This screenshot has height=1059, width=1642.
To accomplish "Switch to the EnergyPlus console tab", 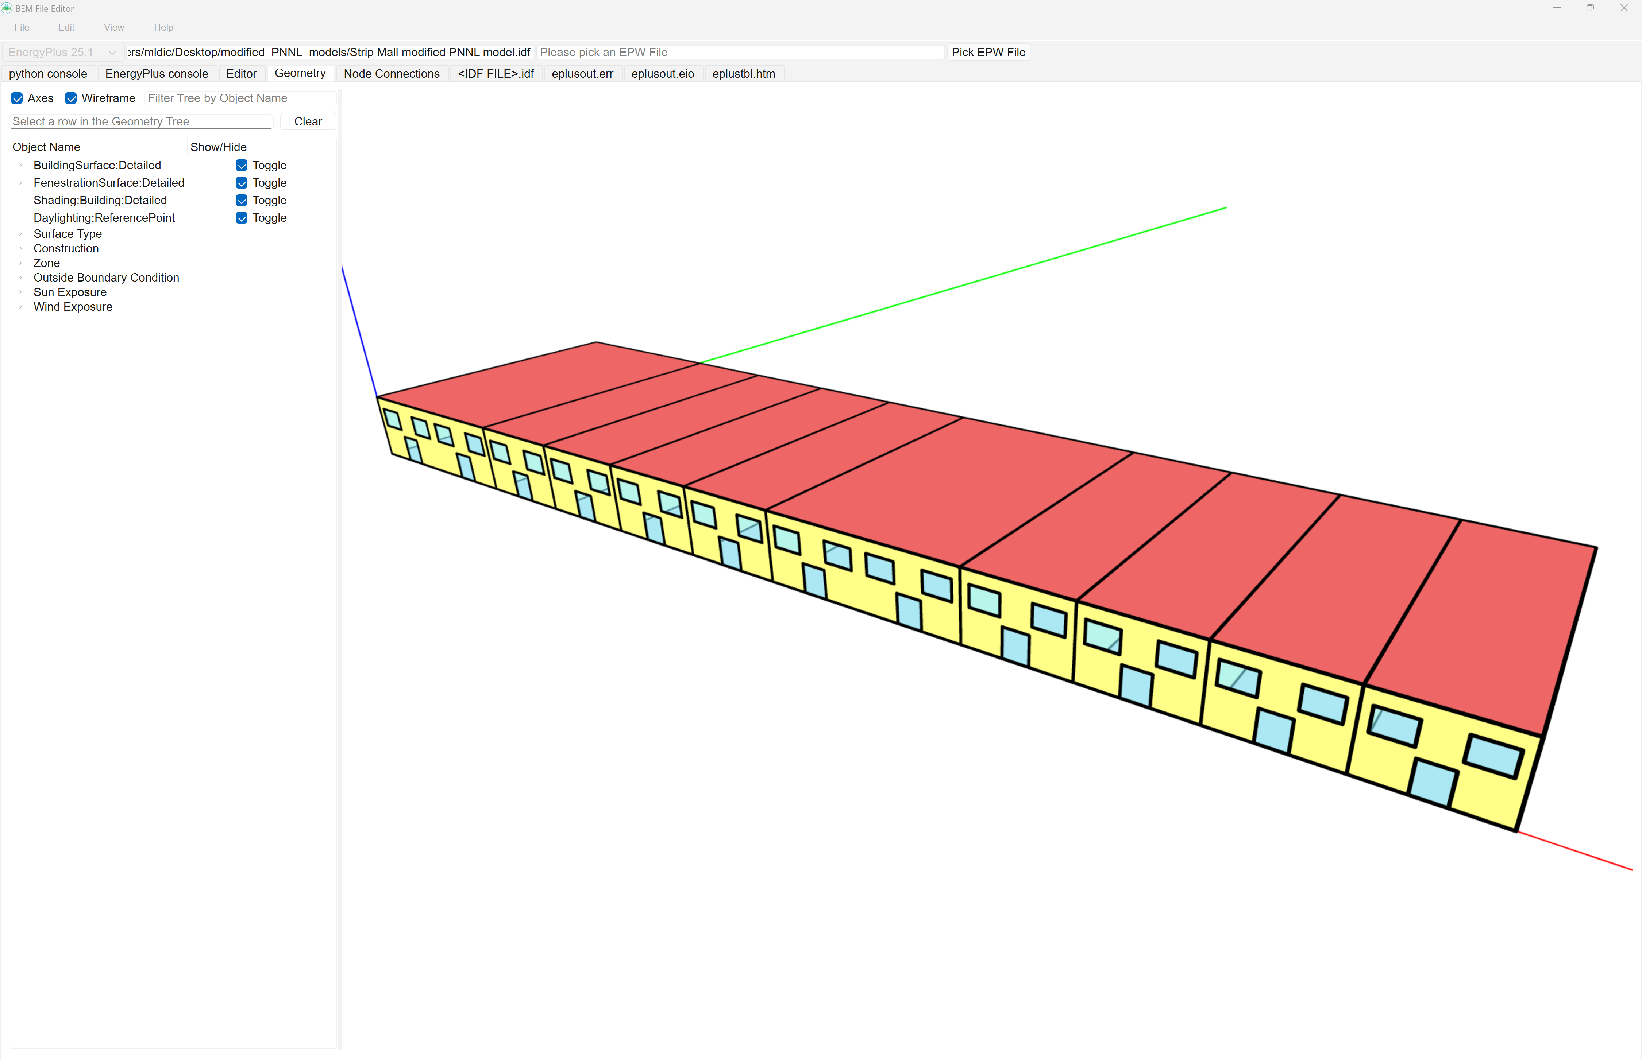I will pyautogui.click(x=157, y=74).
